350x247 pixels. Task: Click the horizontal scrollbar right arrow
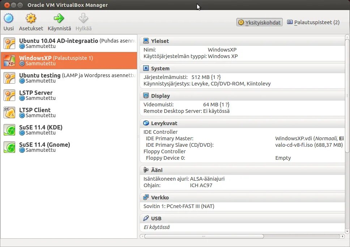(343, 236)
